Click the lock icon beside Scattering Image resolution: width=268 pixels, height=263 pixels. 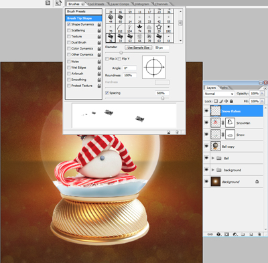(99, 31)
